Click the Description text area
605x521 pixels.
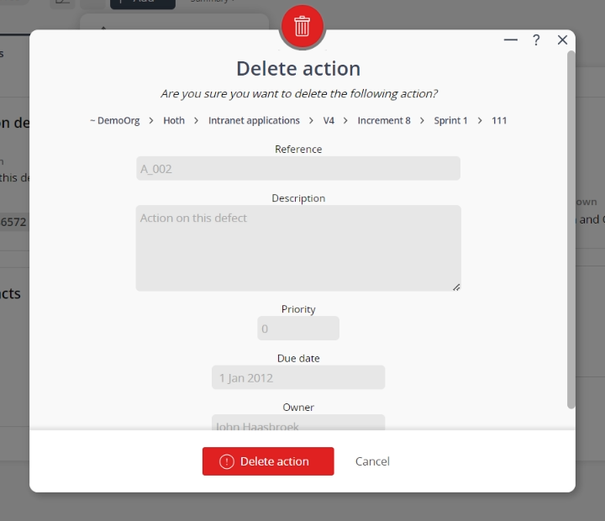[298, 248]
